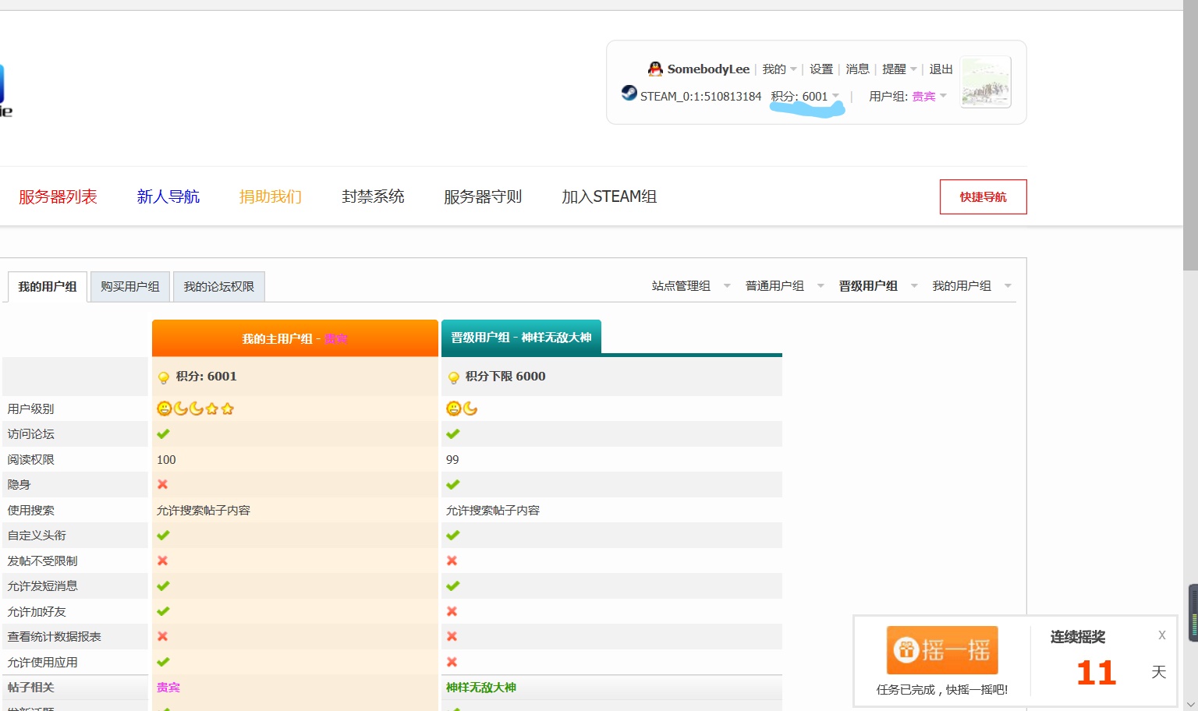
Task: Click the lightbulb icon next to 积分: 6001
Action: click(164, 377)
